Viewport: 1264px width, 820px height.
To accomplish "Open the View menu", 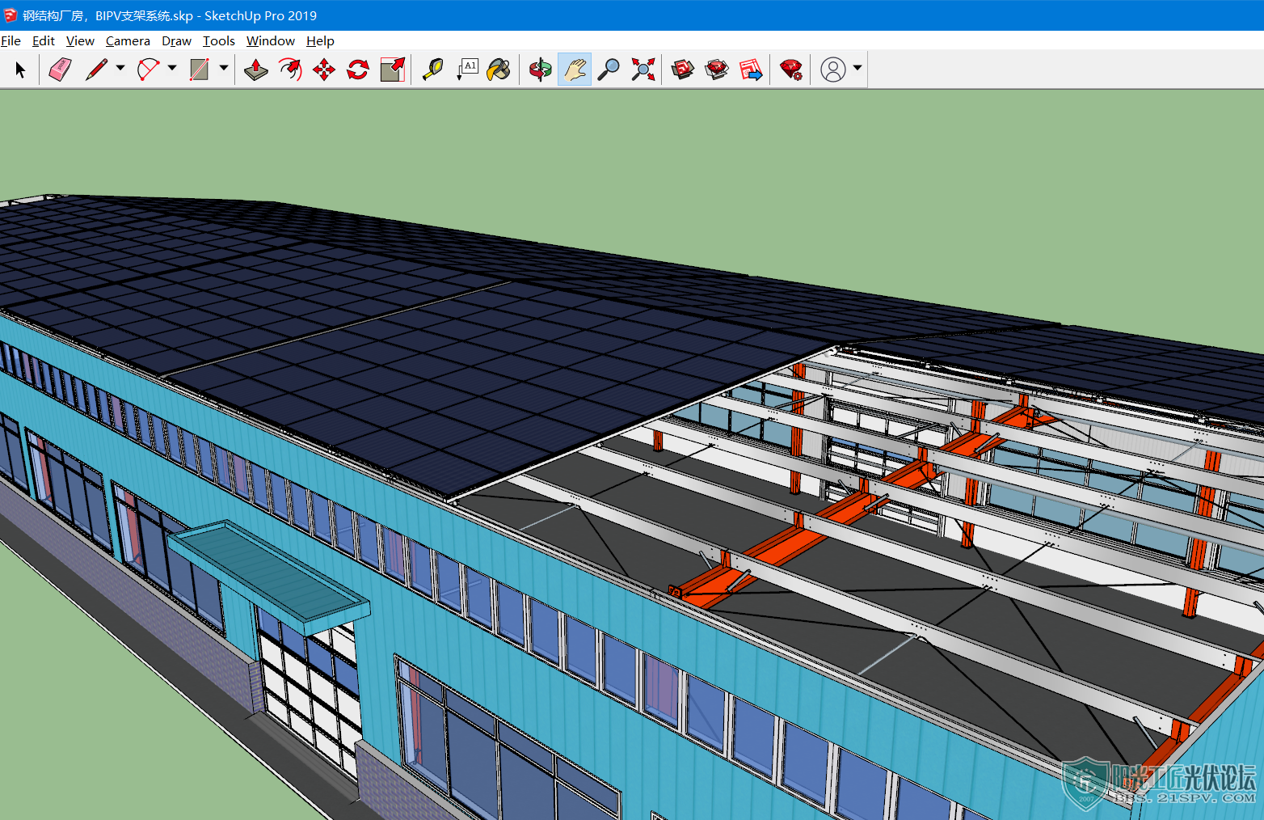I will (x=80, y=40).
